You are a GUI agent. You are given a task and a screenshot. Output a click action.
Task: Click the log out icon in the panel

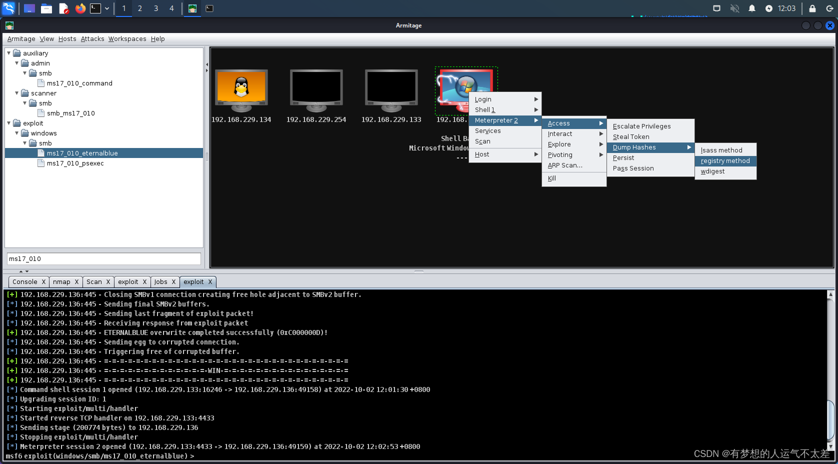829,8
